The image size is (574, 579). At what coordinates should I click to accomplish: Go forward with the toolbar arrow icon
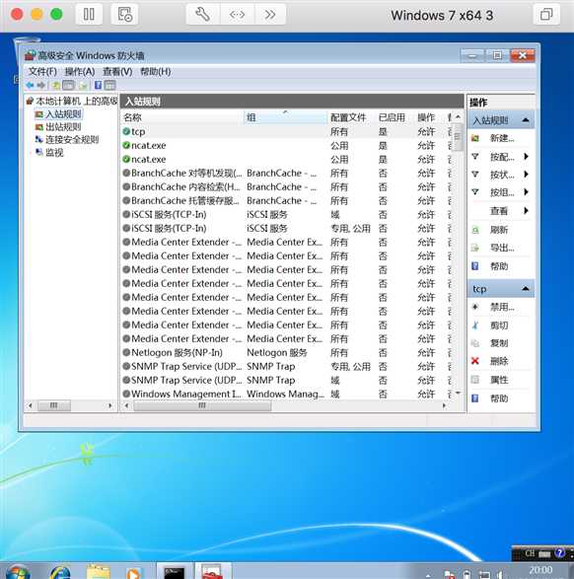pyautogui.click(x=41, y=86)
